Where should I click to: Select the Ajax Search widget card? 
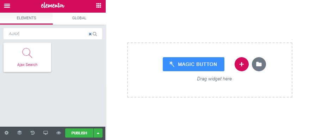[x=27, y=57]
